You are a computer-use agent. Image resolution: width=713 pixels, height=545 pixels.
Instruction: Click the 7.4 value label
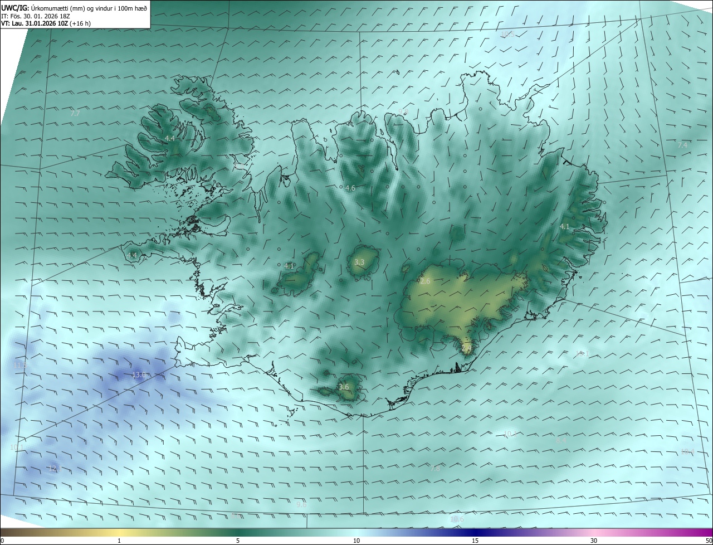[682, 145]
